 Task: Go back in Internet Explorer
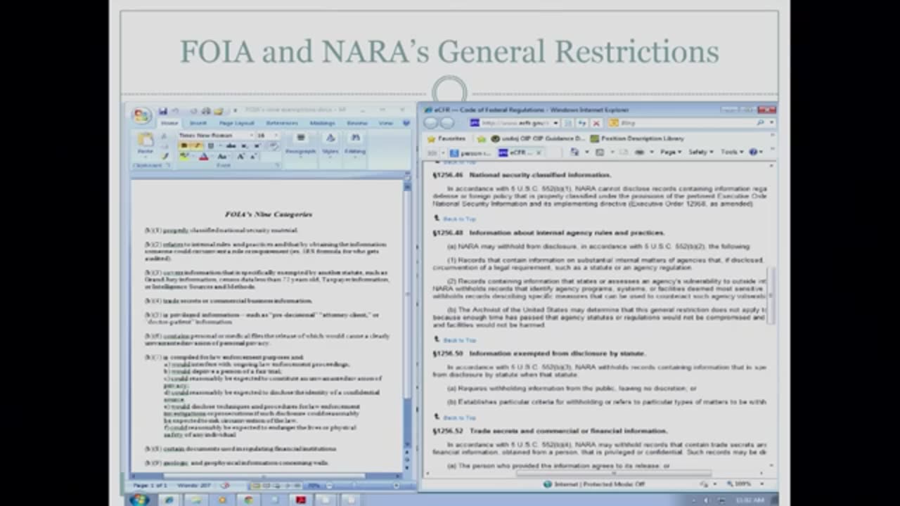pos(430,123)
